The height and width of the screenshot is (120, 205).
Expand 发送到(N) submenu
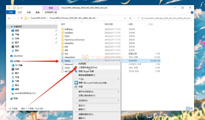coord(118,100)
